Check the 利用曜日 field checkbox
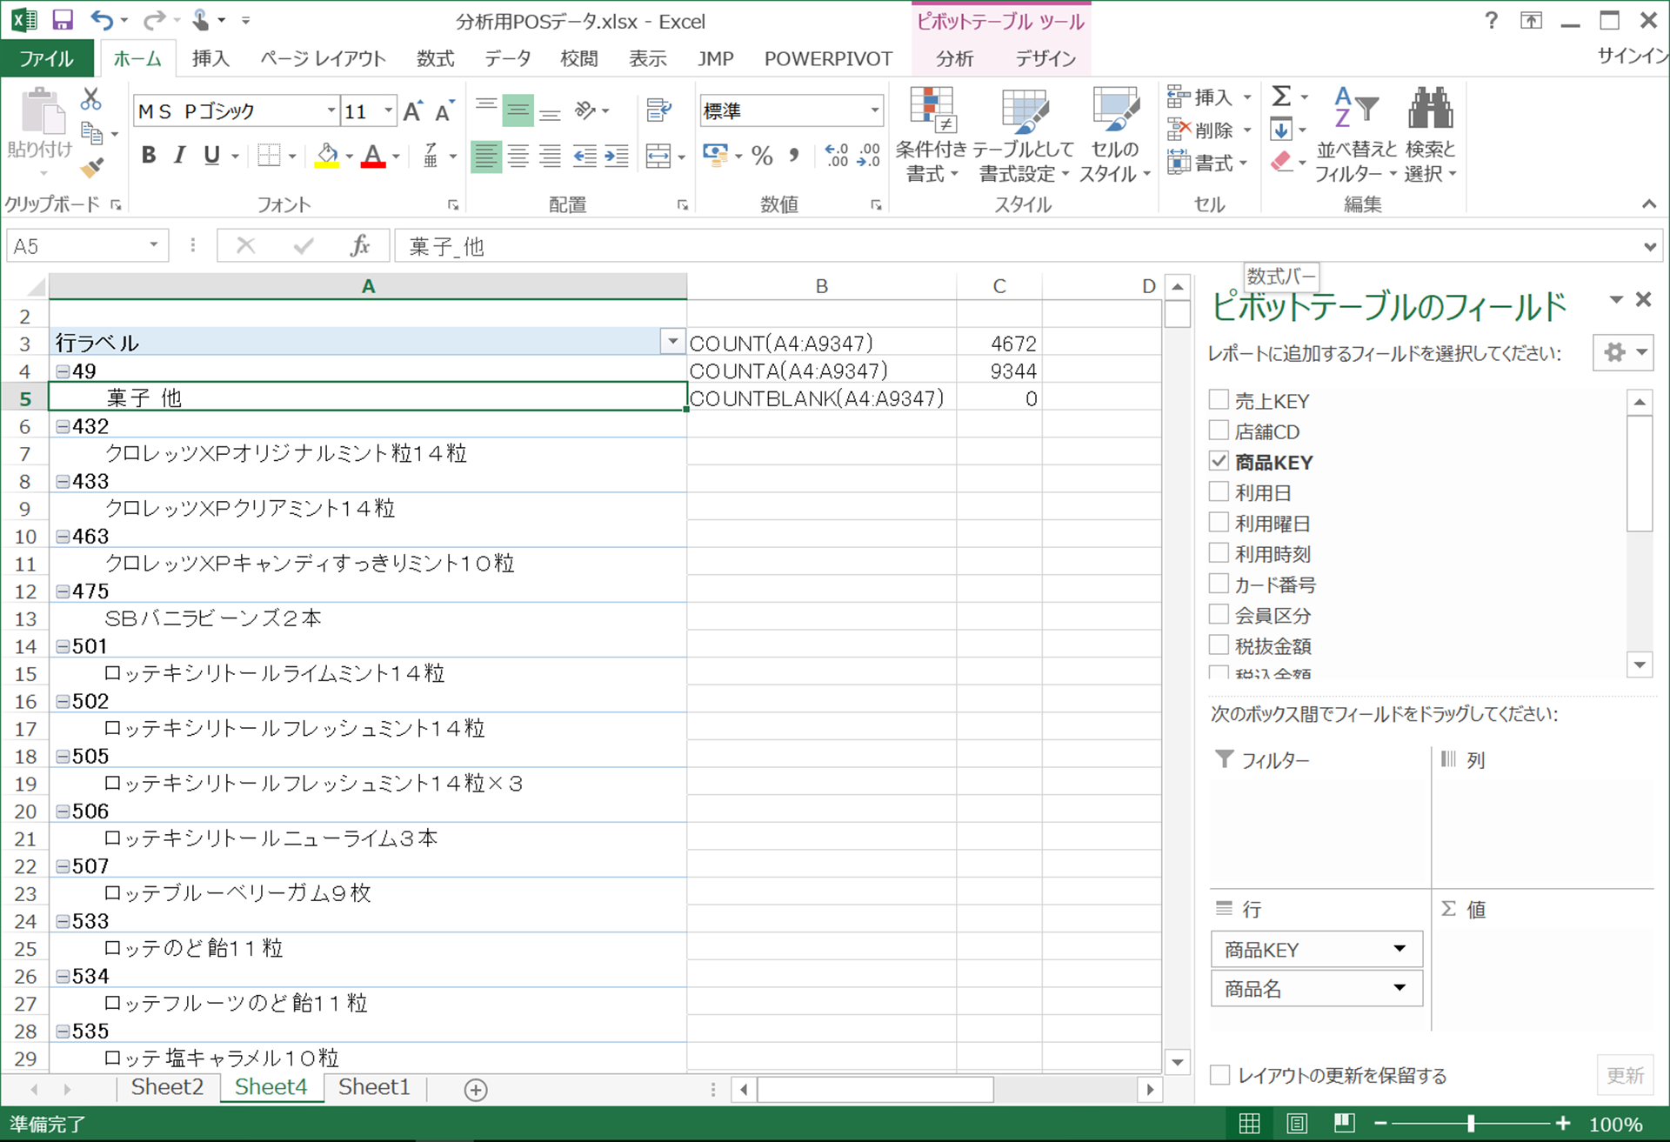The height and width of the screenshot is (1142, 1670). pos(1219,523)
